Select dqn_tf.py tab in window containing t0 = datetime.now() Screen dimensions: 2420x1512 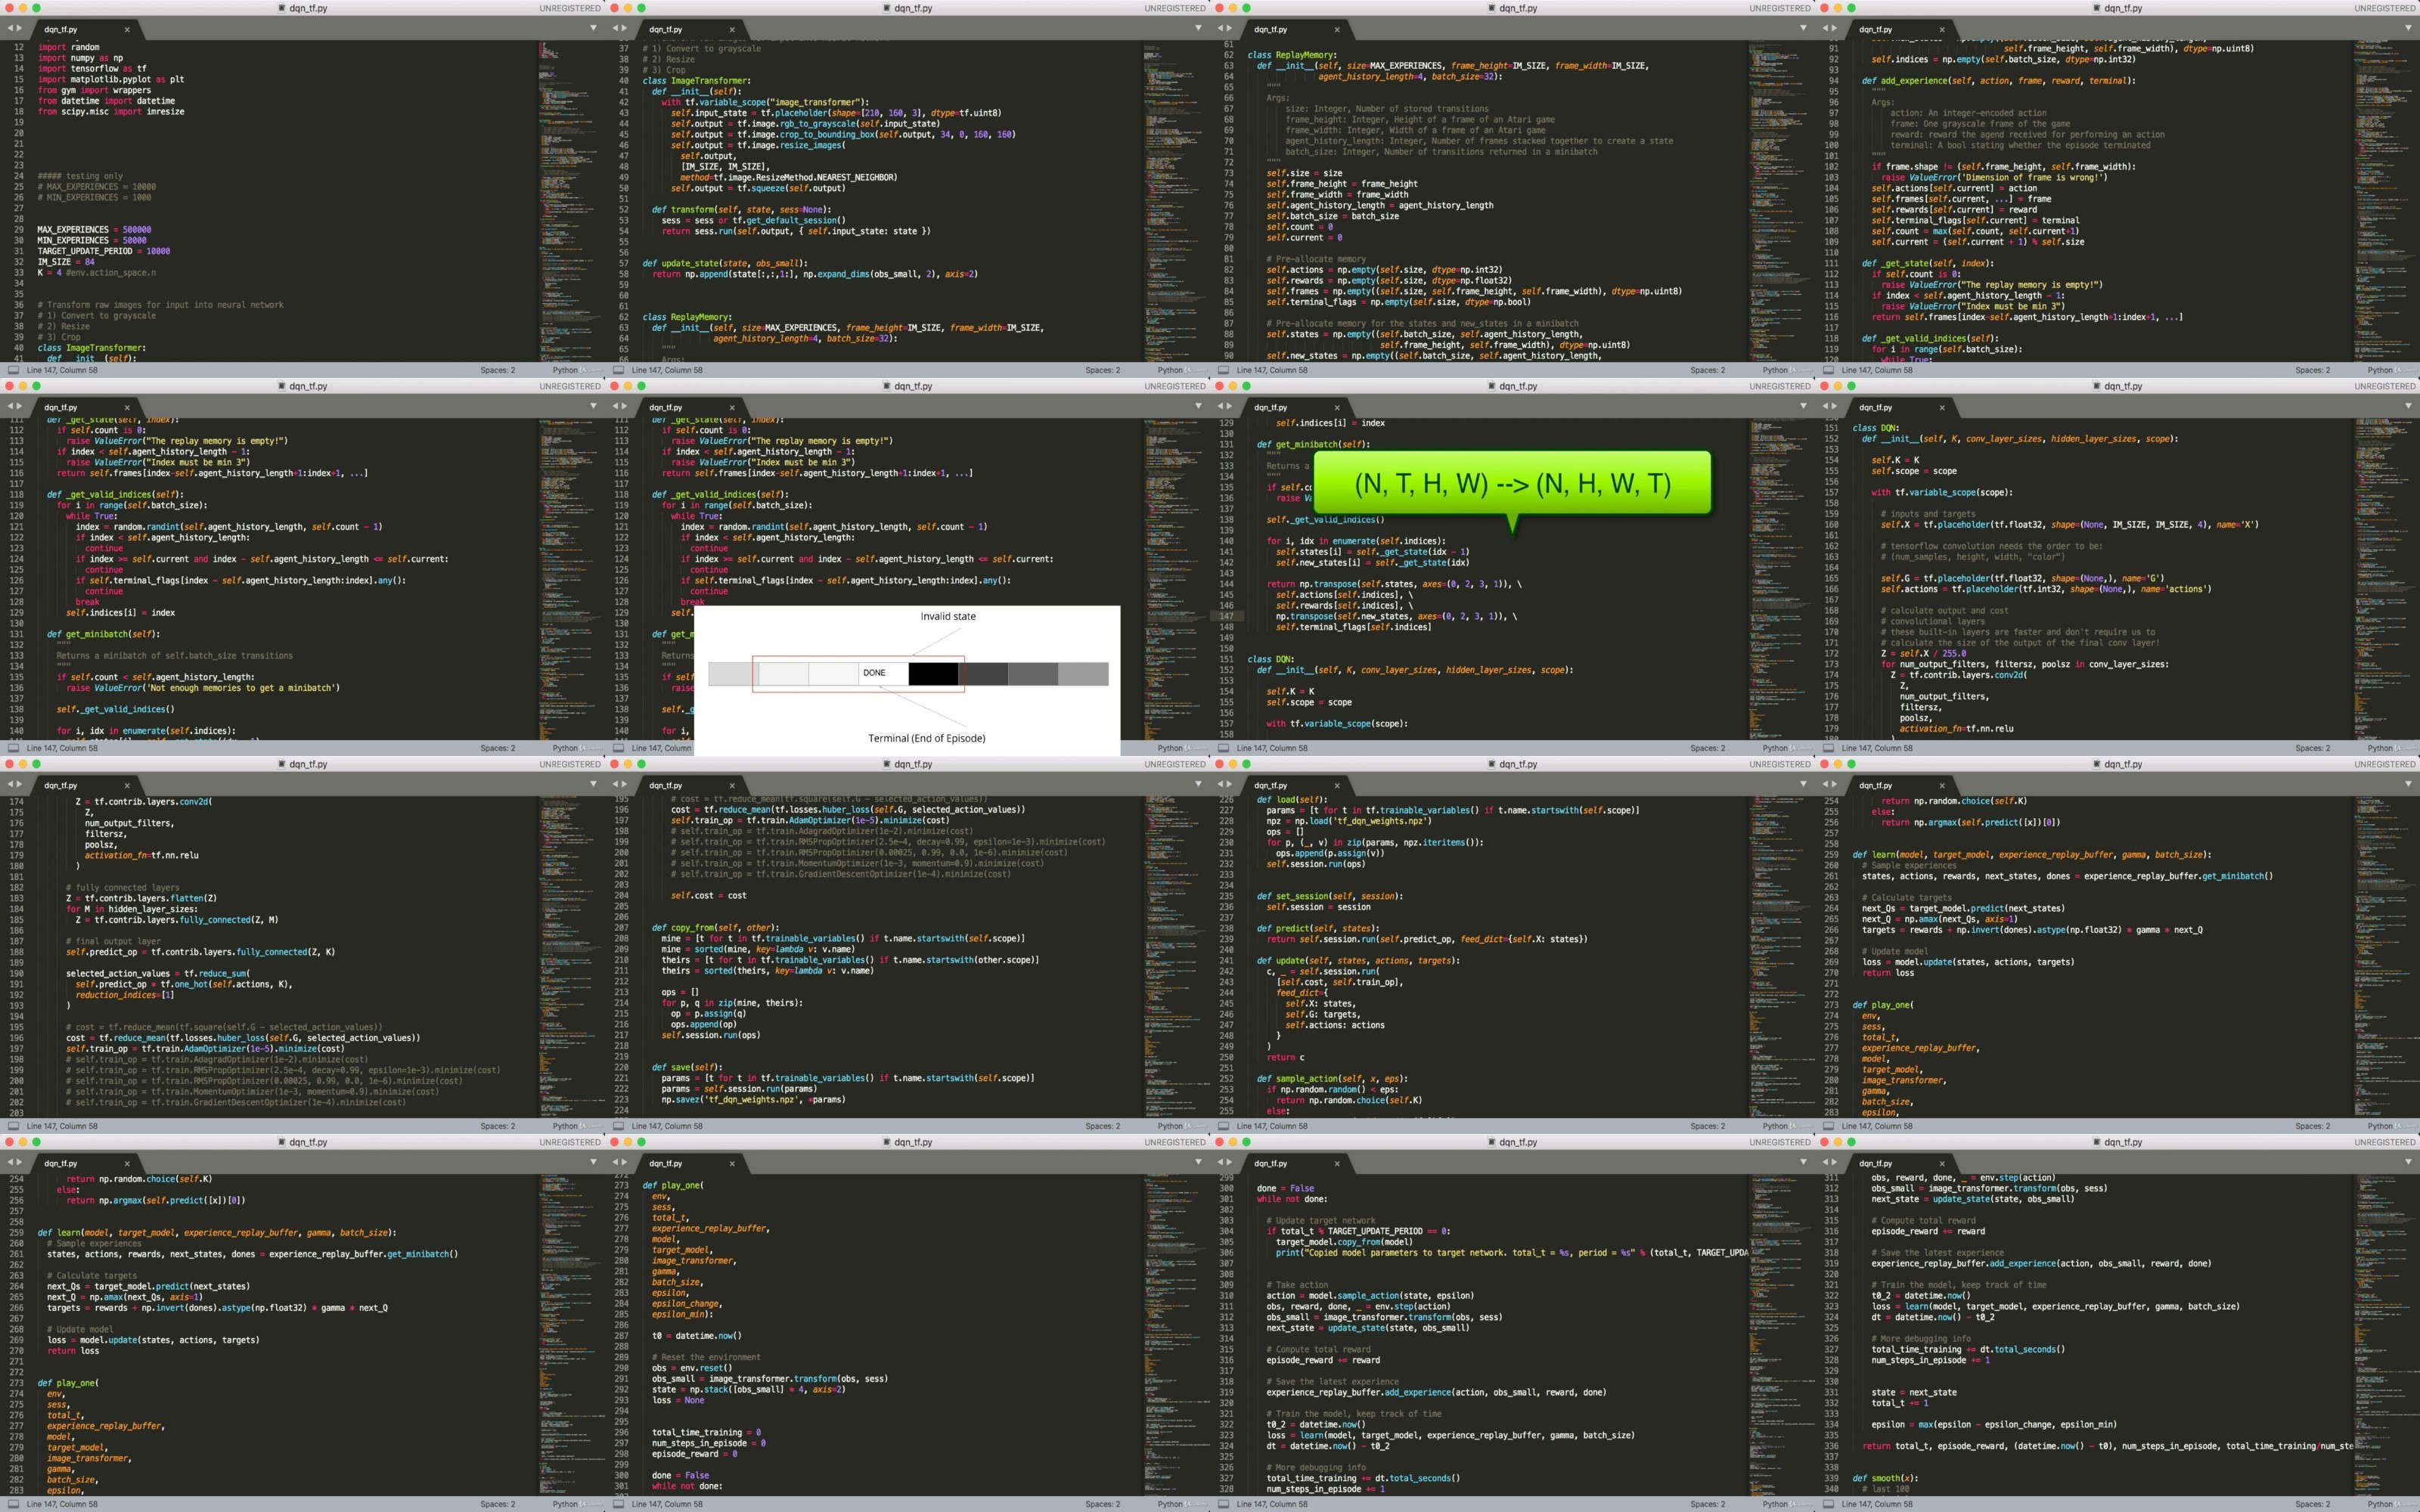tap(666, 1163)
